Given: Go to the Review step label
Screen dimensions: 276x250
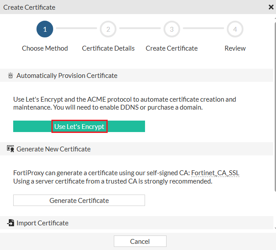Looking at the screenshot, I should pos(235,48).
